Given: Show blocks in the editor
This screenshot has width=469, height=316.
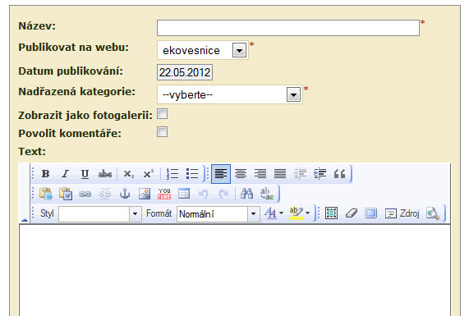Looking at the screenshot, I should 371,213.
